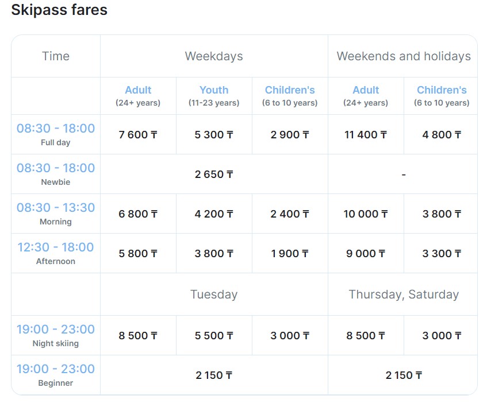Click the 2 650 ₸ Newbie price
Image resolution: width=487 pixels, height=403 pixels.
214,175
